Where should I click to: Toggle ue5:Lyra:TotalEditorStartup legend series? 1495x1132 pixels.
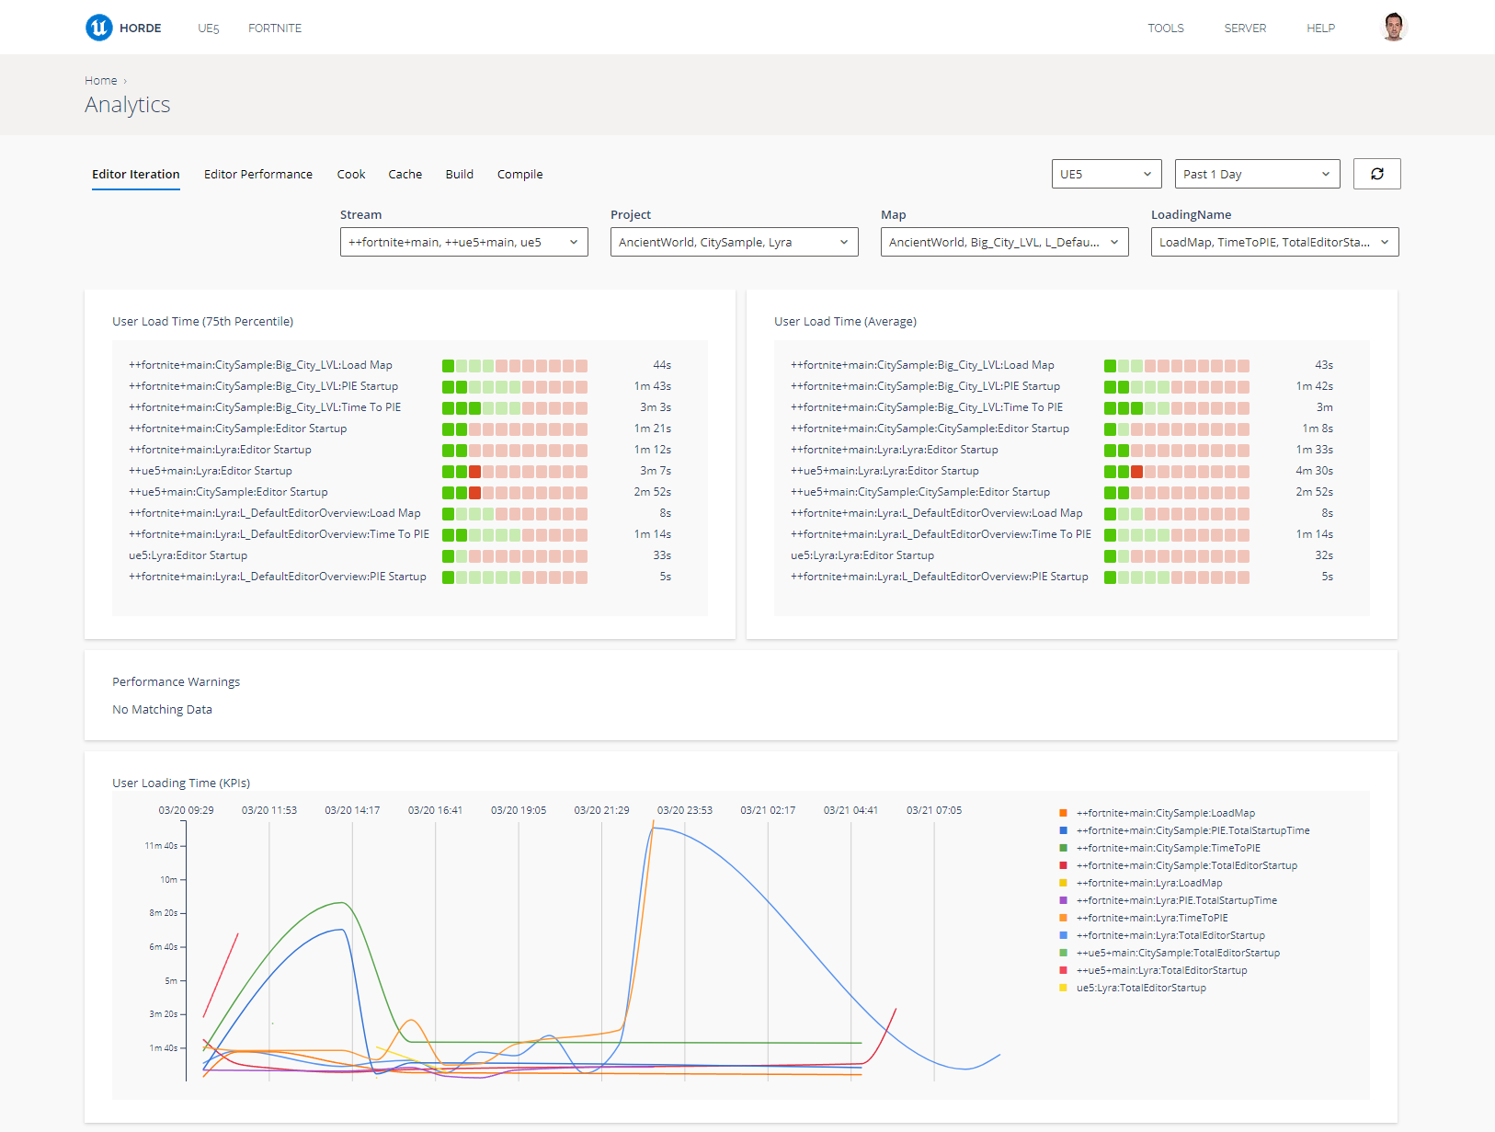point(1140,988)
